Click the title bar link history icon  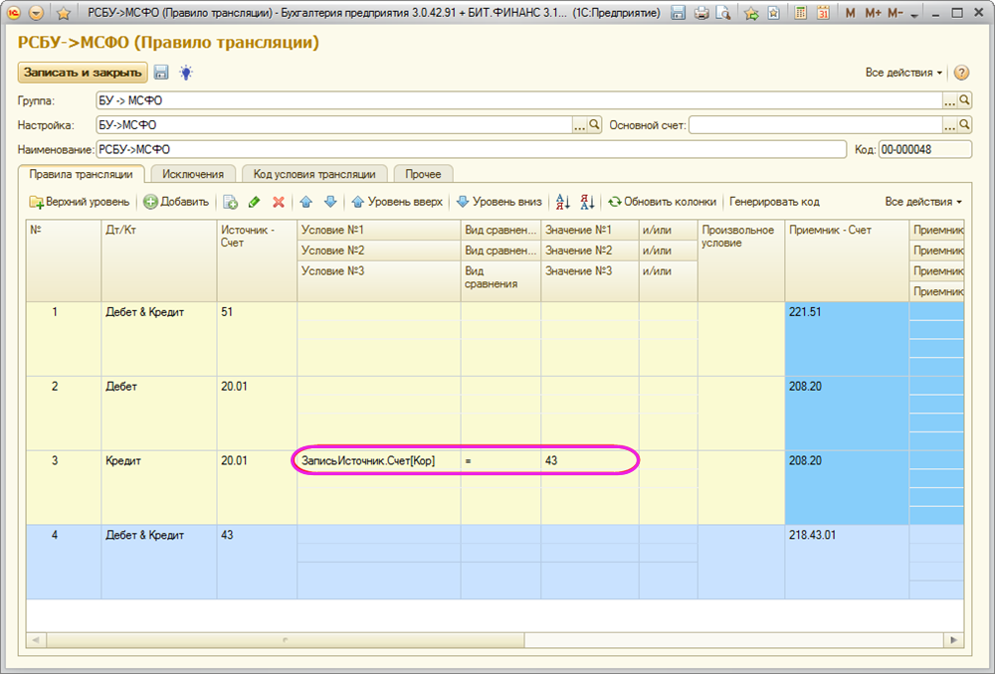(x=773, y=13)
